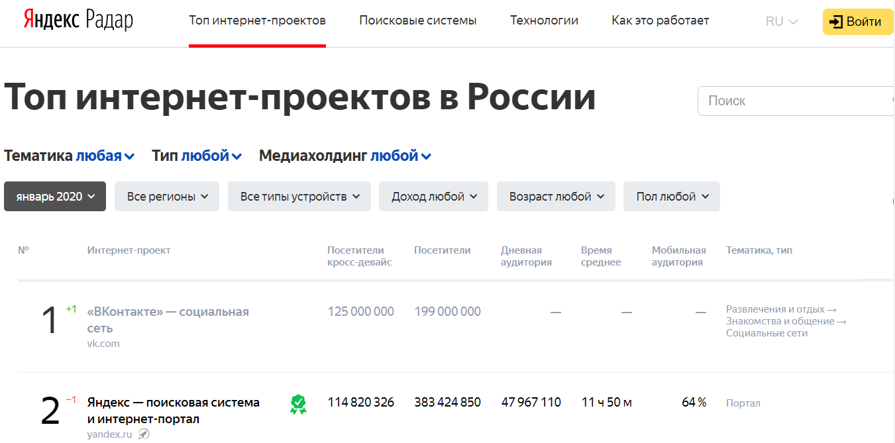Click the Портал category in Яндекс row
The image size is (895, 443).
point(743,403)
